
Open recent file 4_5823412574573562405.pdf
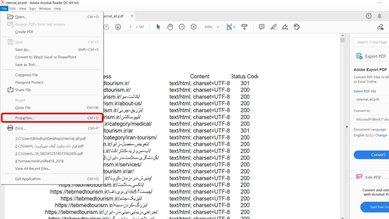pyautogui.click(x=52, y=154)
